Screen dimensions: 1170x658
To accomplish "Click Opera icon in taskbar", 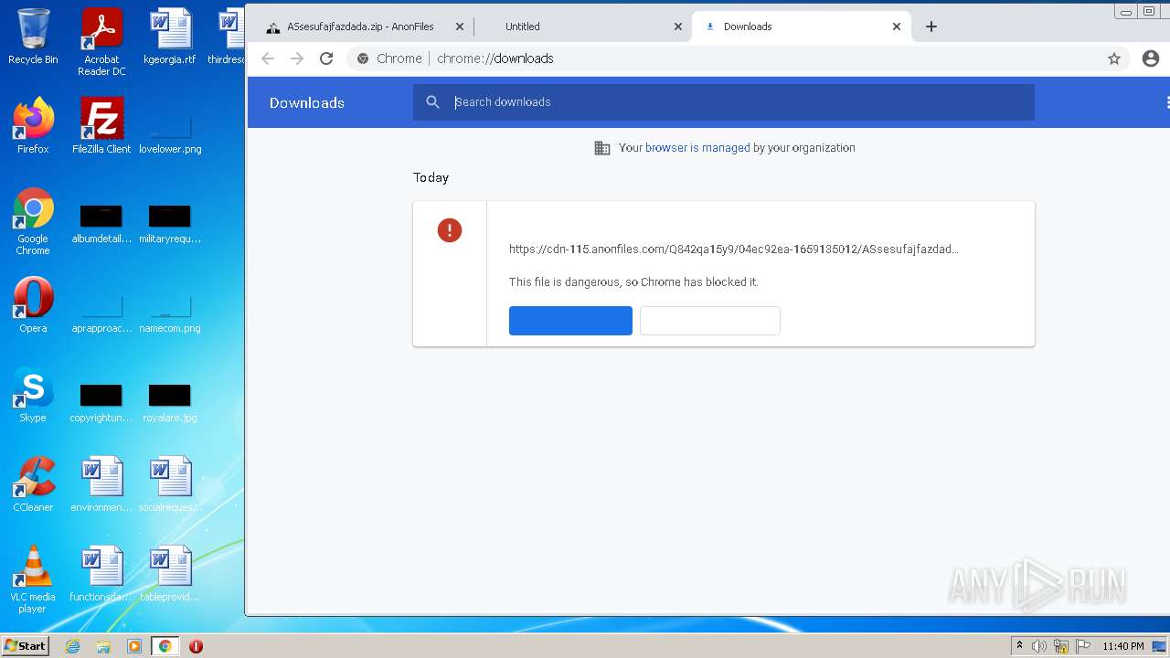I will coord(196,646).
